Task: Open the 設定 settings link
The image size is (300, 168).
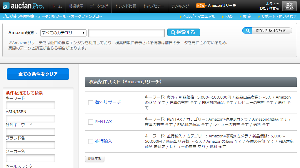Action: (247, 16)
